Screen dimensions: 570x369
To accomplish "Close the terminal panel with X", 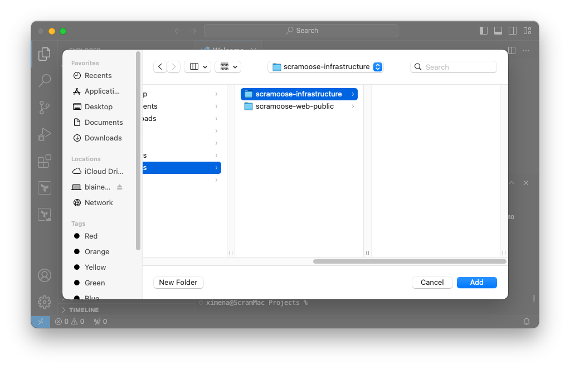I will click(526, 183).
